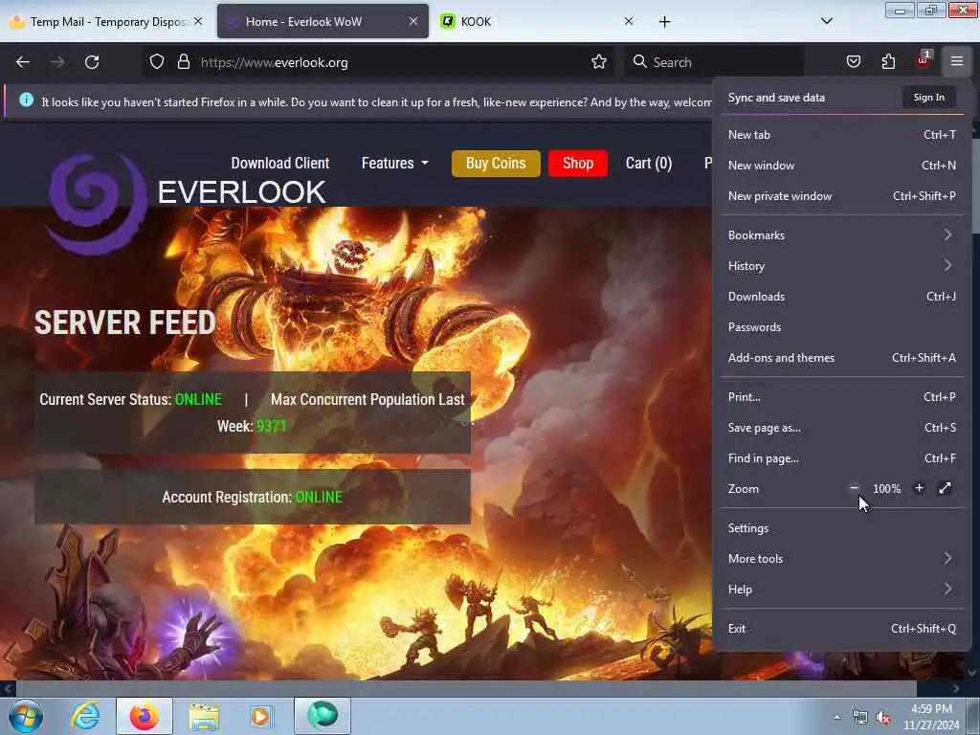This screenshot has height=735, width=980.
Task: Reload the current page
Action: pos(92,62)
